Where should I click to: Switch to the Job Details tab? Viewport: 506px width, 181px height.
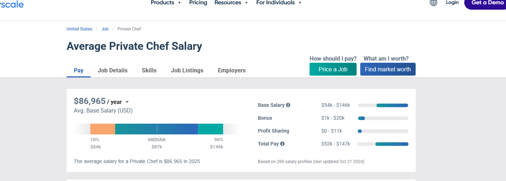113,71
